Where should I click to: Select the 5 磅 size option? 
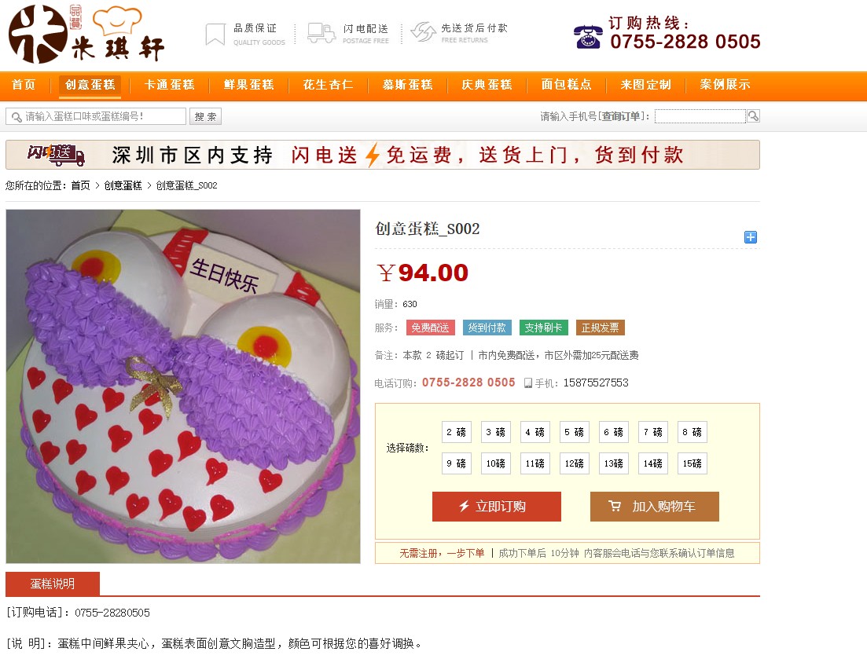574,432
